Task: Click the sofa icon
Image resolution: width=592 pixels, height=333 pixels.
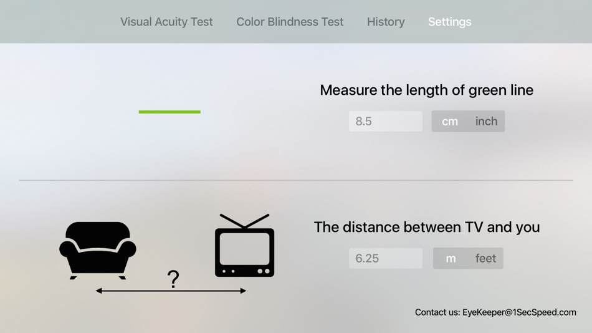Action: (98, 249)
